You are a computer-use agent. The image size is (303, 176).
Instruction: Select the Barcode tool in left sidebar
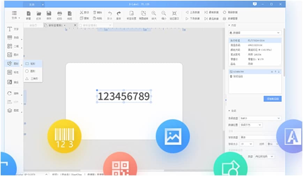[x=13, y=38]
